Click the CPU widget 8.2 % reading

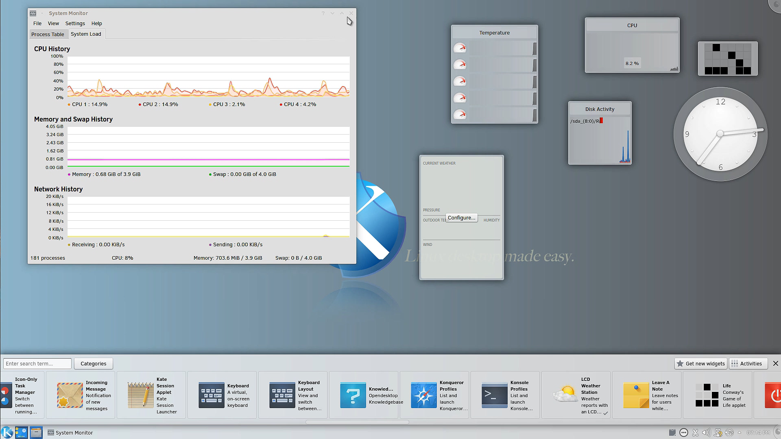[x=632, y=63]
